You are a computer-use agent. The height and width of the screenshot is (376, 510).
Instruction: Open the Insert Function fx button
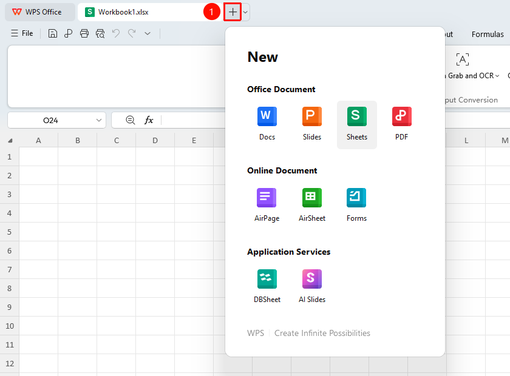pos(149,120)
